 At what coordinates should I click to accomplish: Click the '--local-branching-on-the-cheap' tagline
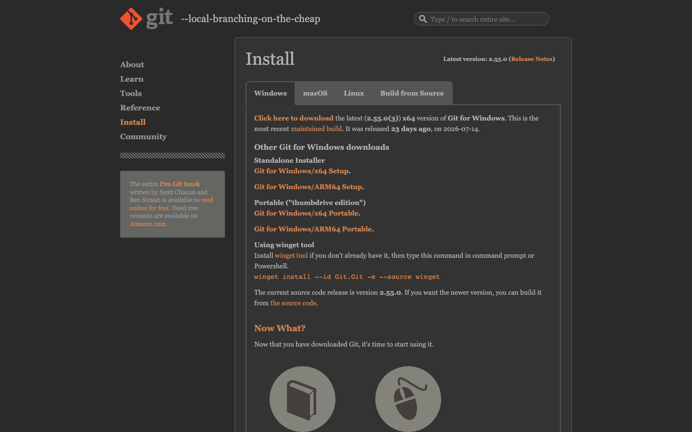click(250, 19)
